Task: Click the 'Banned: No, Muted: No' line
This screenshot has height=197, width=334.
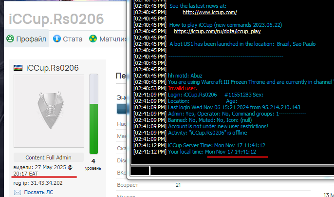Action: coord(210,120)
